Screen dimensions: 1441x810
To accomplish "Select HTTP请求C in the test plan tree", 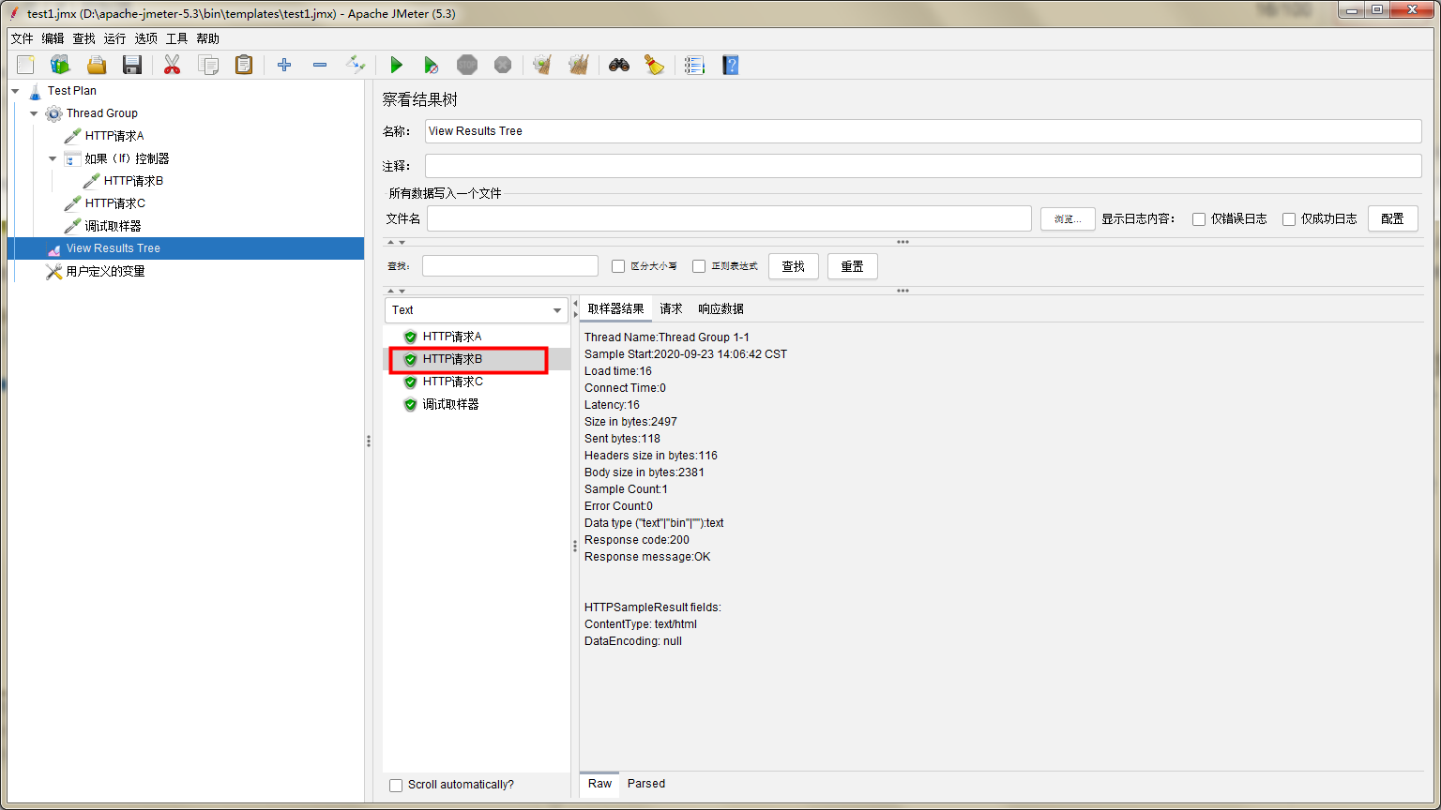I will coord(114,203).
